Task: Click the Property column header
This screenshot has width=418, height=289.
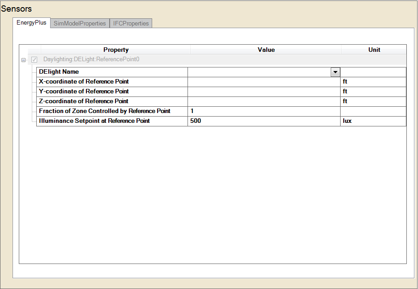Action: pos(116,50)
